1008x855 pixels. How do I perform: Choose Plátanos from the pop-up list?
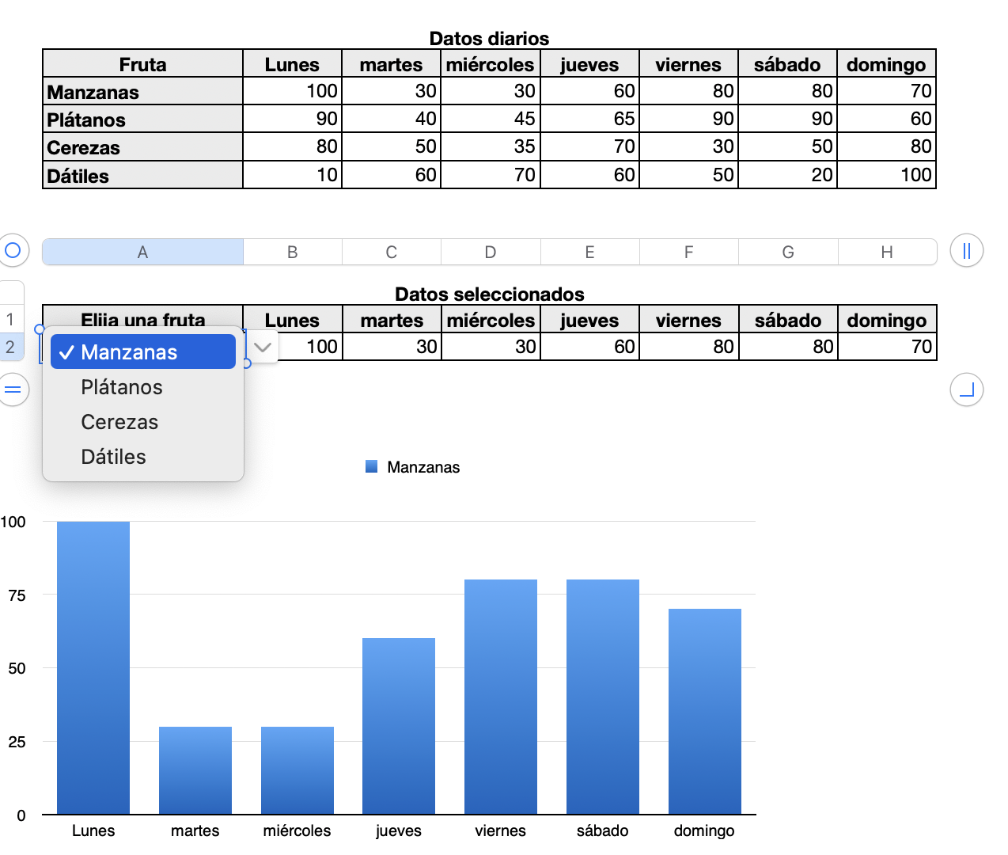click(x=143, y=387)
